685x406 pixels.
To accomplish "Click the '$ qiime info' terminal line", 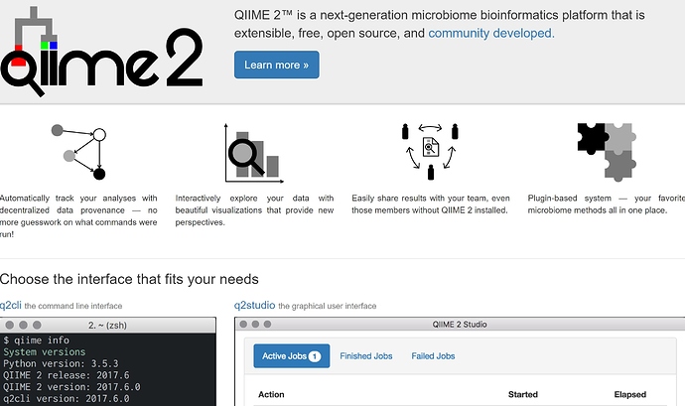I will coord(37,340).
